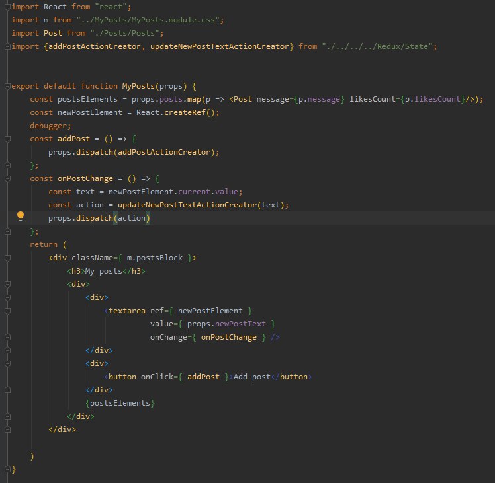The height and width of the screenshot is (483, 495).
Task: Click the MyPosts function name
Action: click(x=138, y=86)
